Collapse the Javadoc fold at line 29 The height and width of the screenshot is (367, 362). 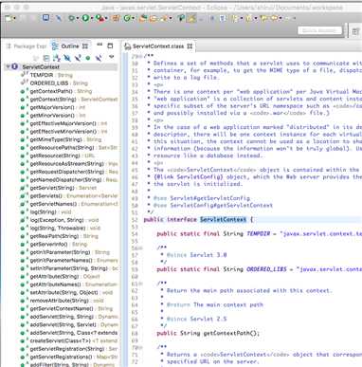click(x=141, y=56)
